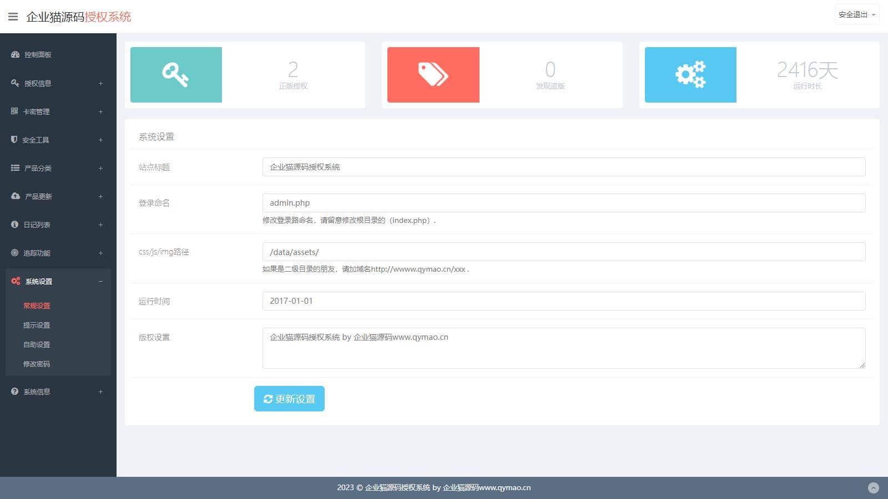This screenshot has width=888, height=499.
Task: Click the info icon beside 日记列表
Action: pos(14,224)
